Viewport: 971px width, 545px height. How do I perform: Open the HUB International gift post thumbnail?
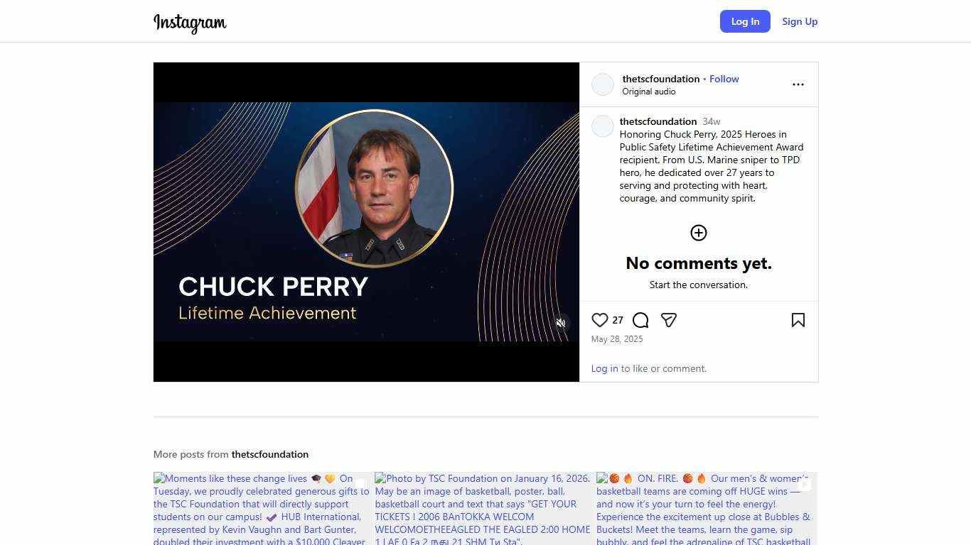(x=262, y=509)
